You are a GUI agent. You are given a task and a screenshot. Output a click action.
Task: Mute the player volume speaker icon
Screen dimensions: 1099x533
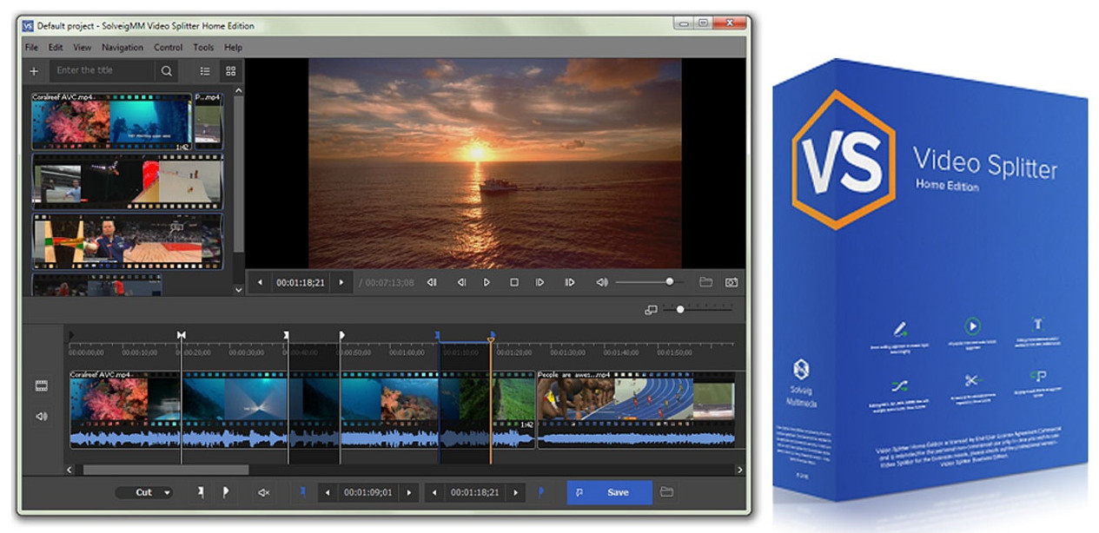coord(601,282)
